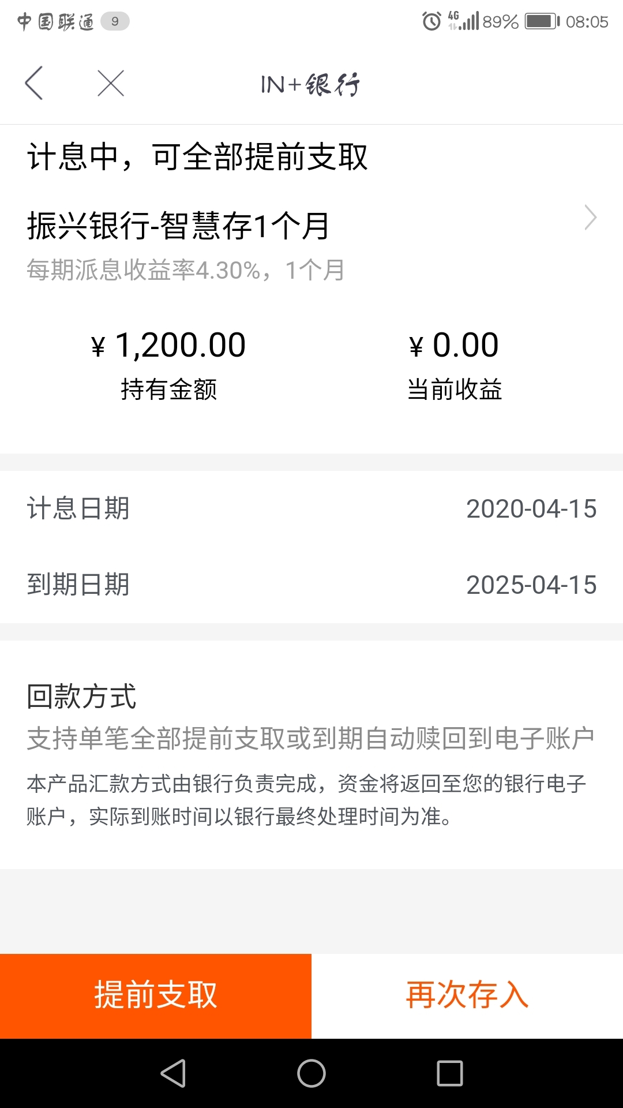Tap the 回款方式 section heading

(x=81, y=696)
